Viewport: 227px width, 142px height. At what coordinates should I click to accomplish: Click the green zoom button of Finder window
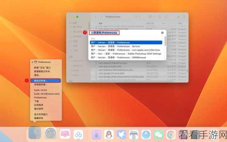coord(77,17)
